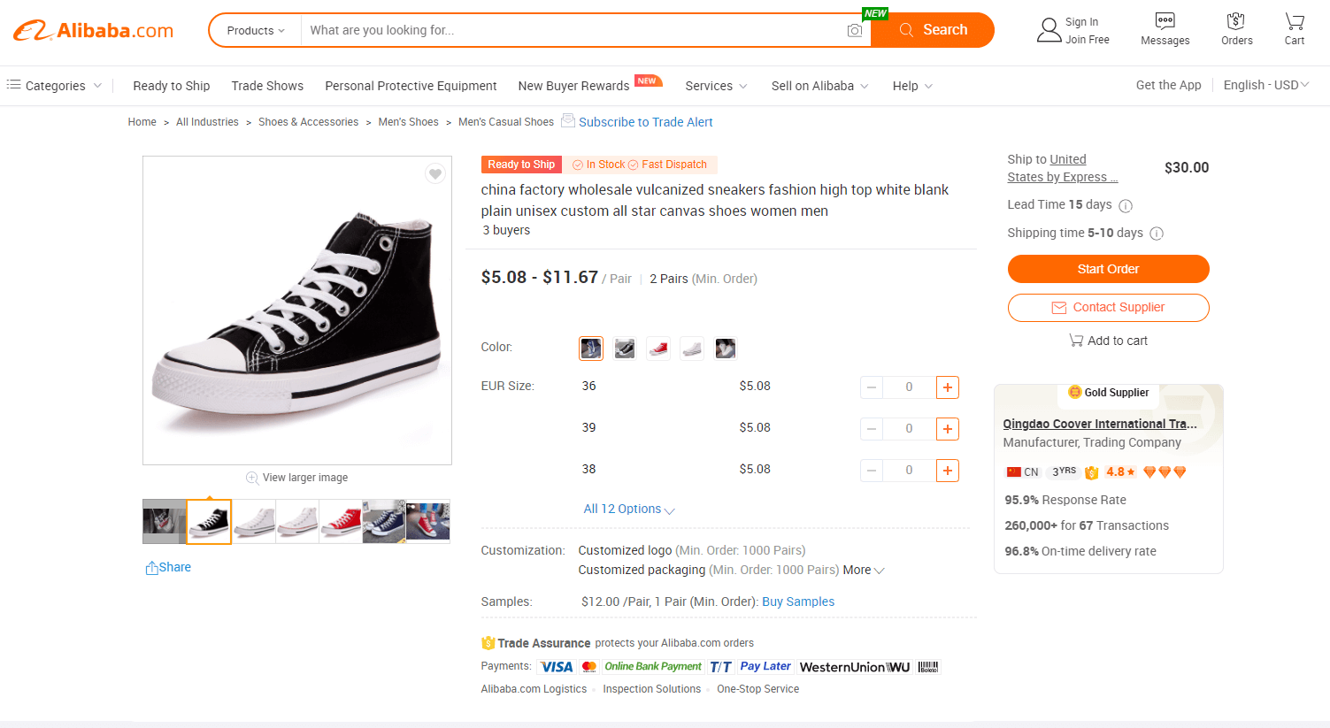Expand All 12 Options for sizes
This screenshot has height=728, width=1330.
pyautogui.click(x=628, y=509)
